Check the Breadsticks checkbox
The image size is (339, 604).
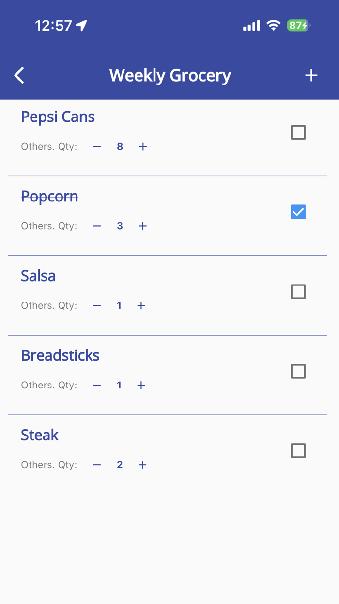[x=298, y=371]
